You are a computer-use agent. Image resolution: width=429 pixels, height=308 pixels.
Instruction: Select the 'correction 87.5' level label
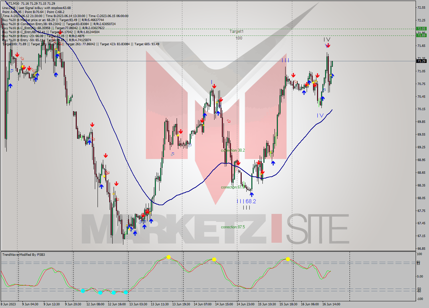coord(233,227)
